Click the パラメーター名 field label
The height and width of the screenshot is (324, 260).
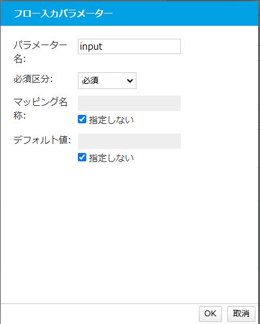pyautogui.click(x=41, y=52)
